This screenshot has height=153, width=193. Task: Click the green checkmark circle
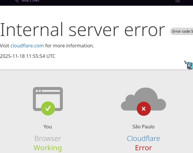point(48,108)
